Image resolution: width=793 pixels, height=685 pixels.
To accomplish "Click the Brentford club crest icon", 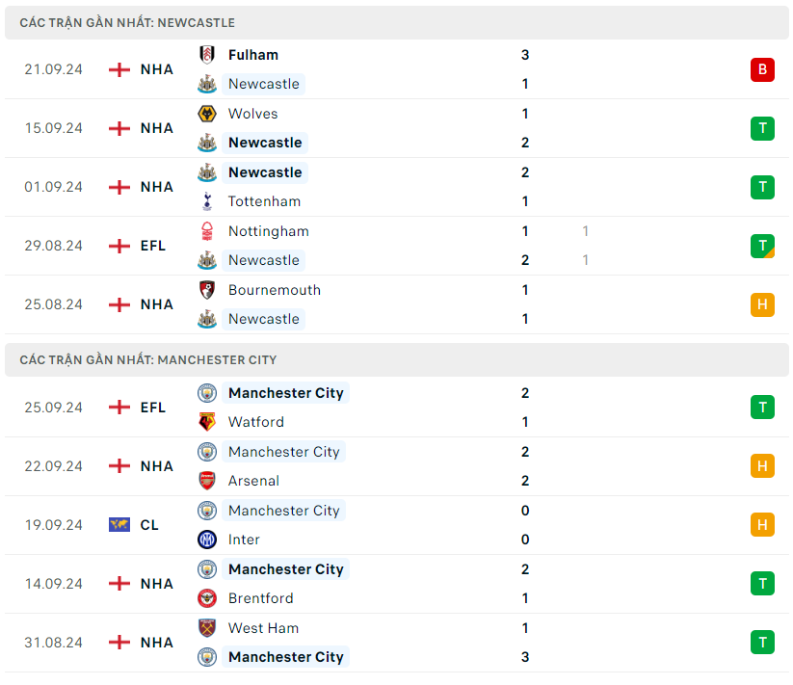I will click(206, 598).
